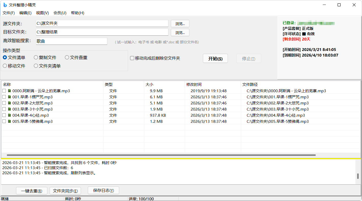This screenshot has width=362, height=201.
Task: Click the horizontal scrollbar of file list
Action: pyautogui.click(x=161, y=155)
